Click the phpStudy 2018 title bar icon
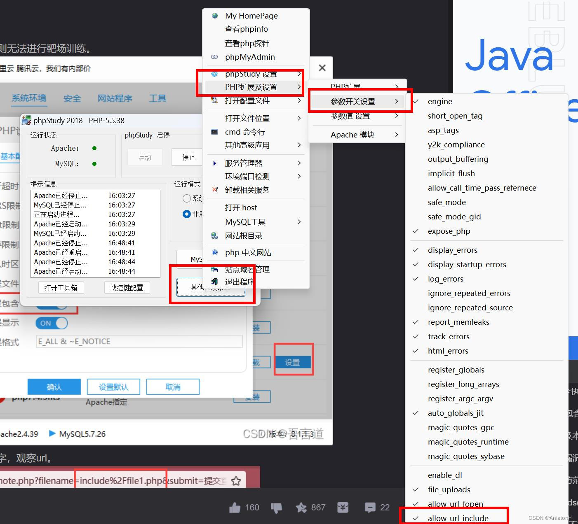Viewport: 578px width, 524px height. click(27, 120)
